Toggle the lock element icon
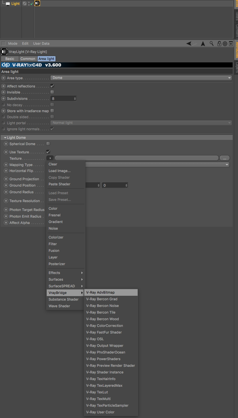Viewport: 238px width, 418px height. [219, 43]
